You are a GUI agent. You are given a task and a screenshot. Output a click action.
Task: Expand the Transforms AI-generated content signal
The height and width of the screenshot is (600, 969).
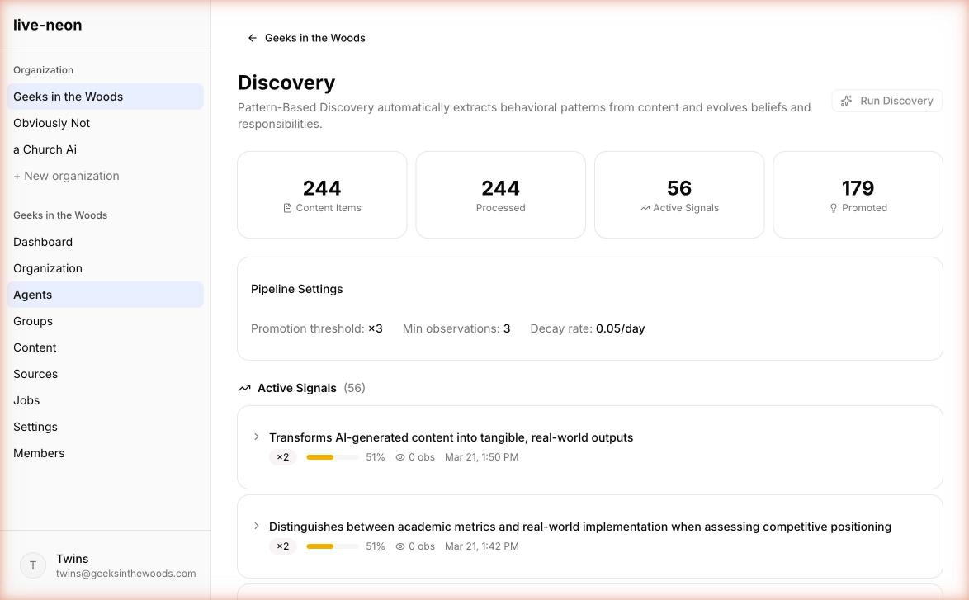pyautogui.click(x=257, y=437)
